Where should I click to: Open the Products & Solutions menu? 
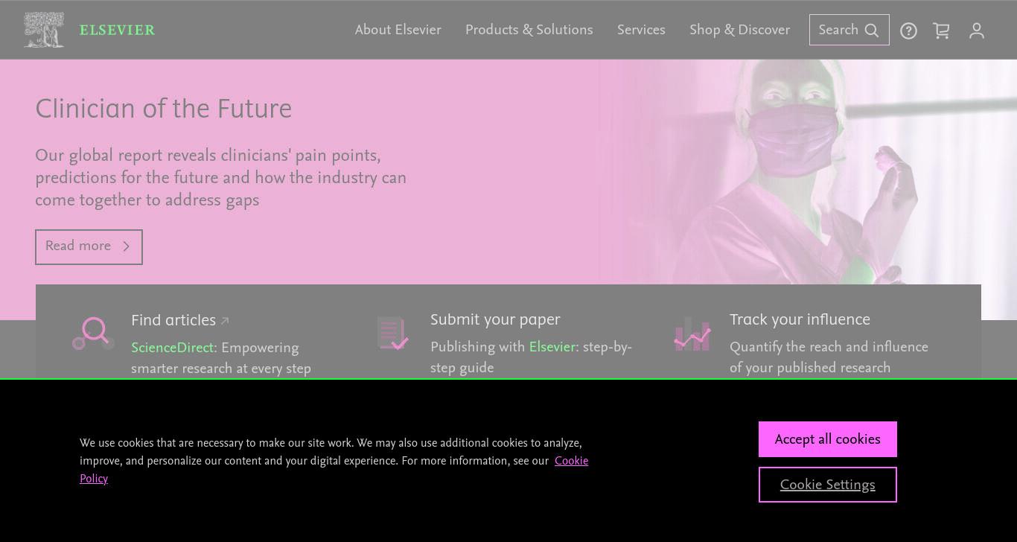pyautogui.click(x=529, y=30)
